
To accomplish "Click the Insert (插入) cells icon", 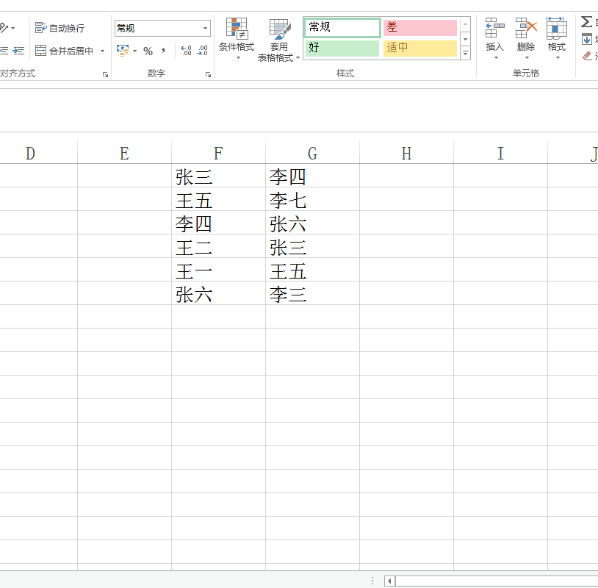I will 494,28.
